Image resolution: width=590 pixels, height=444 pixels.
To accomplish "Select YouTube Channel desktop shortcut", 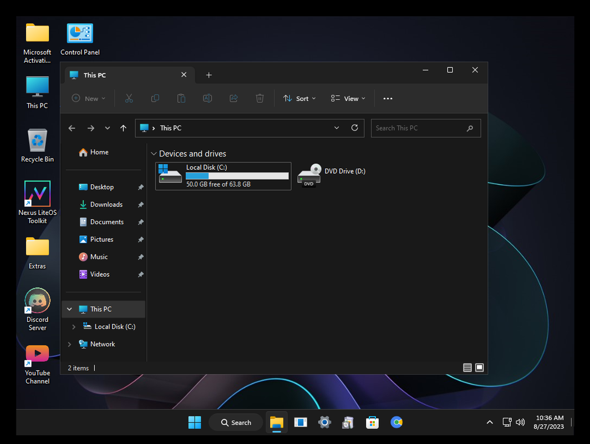I will pyautogui.click(x=37, y=364).
